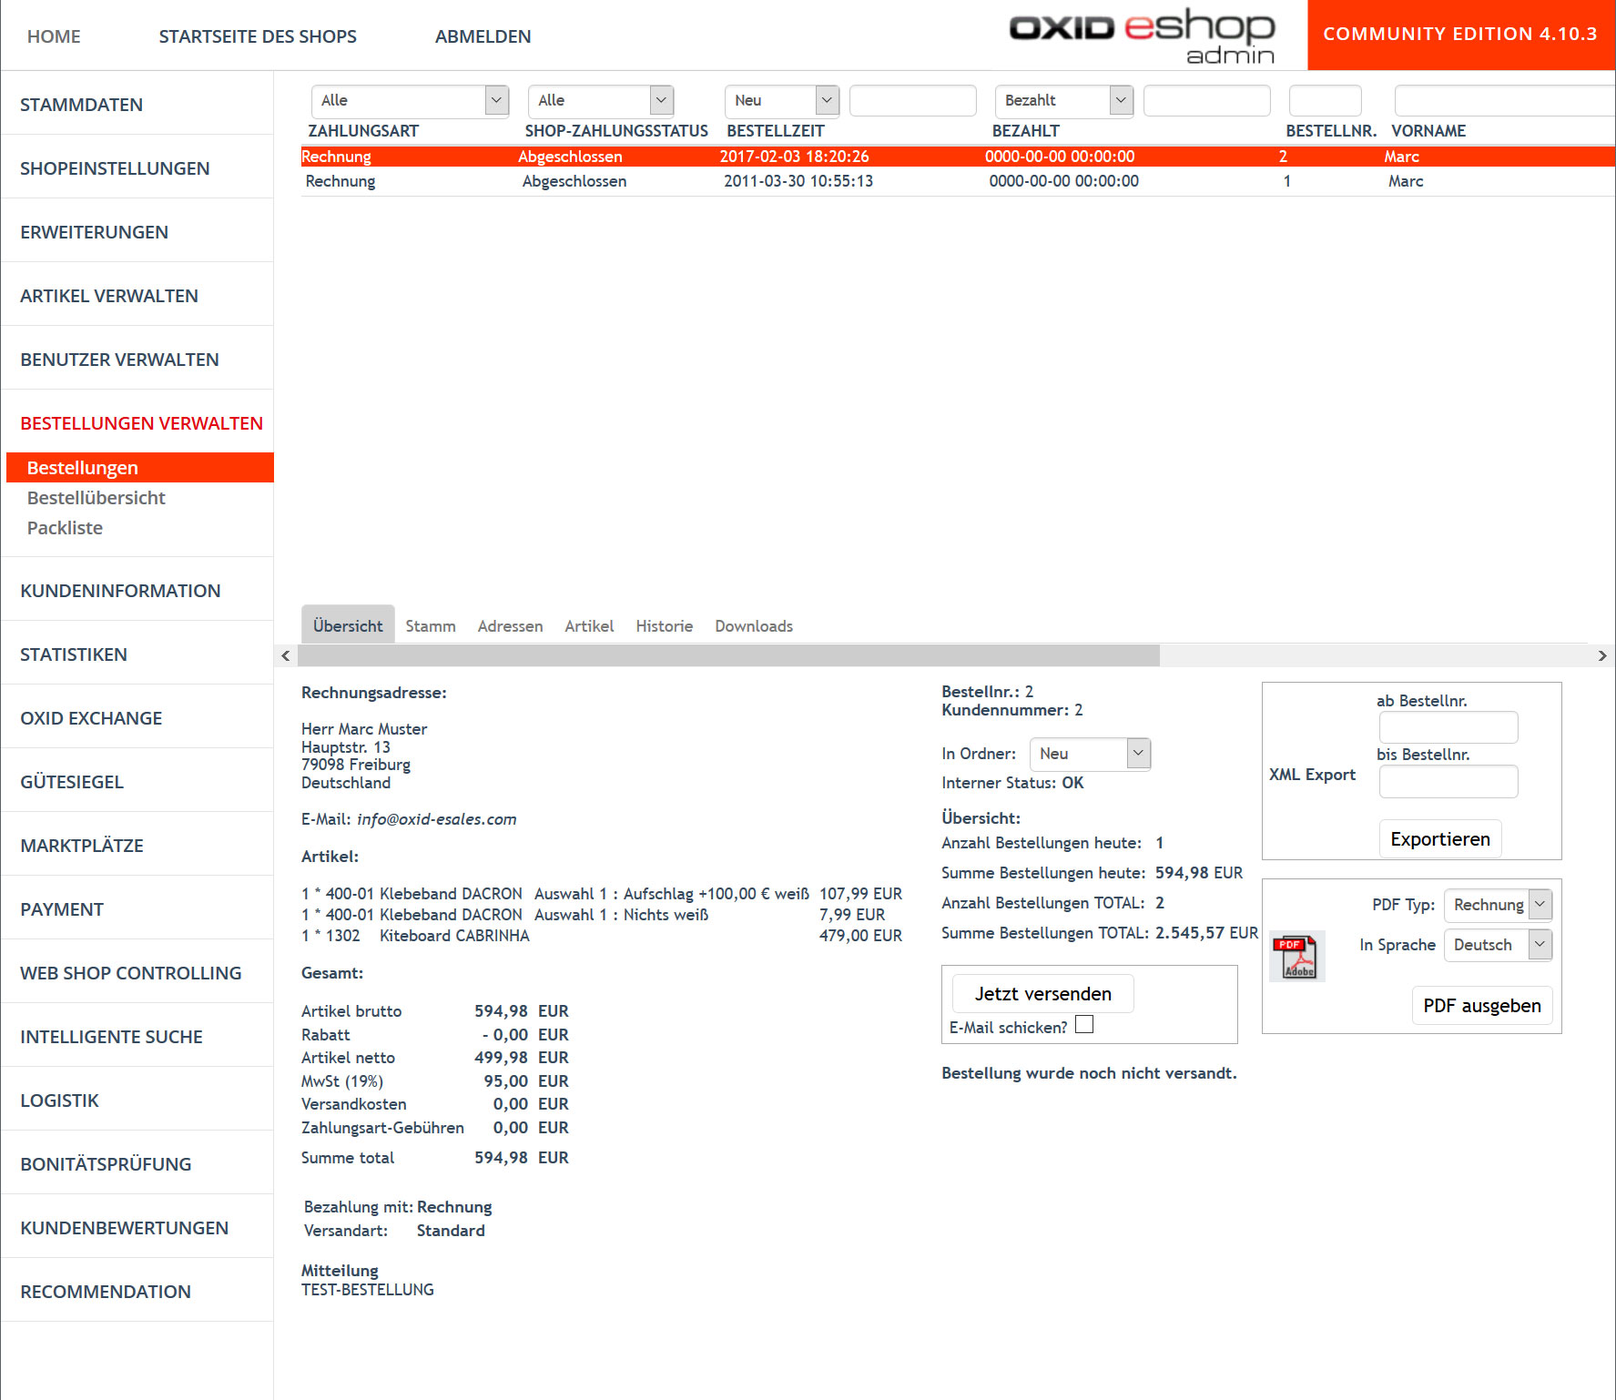Select the order from 2011-03-30 row
The height and width of the screenshot is (1400, 1616).
(x=798, y=181)
